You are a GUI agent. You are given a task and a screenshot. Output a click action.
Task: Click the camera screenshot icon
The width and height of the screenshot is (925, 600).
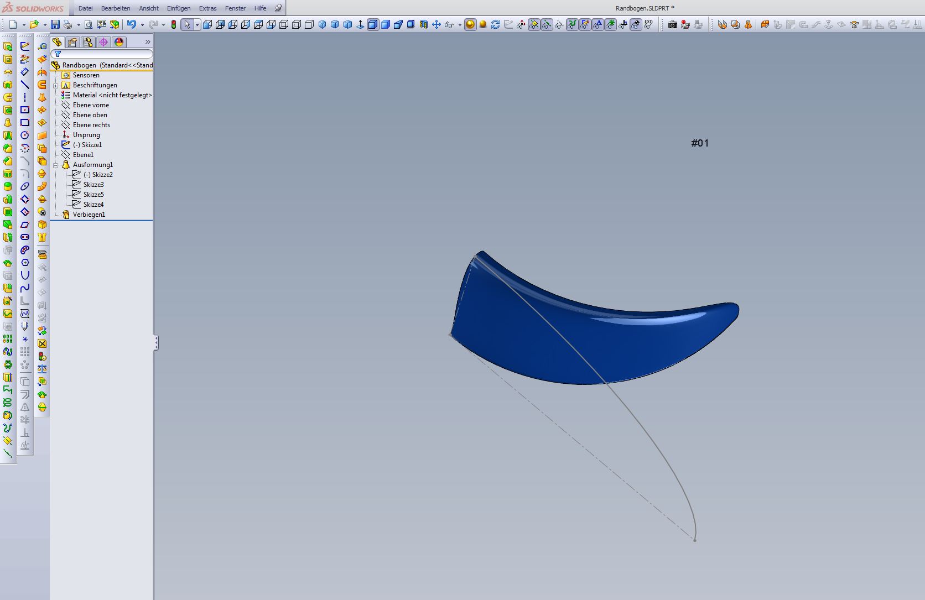[x=672, y=24]
